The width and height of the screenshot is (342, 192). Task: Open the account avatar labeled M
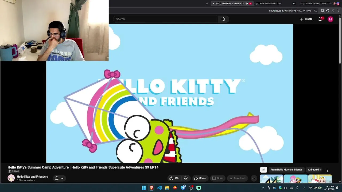pyautogui.click(x=331, y=19)
